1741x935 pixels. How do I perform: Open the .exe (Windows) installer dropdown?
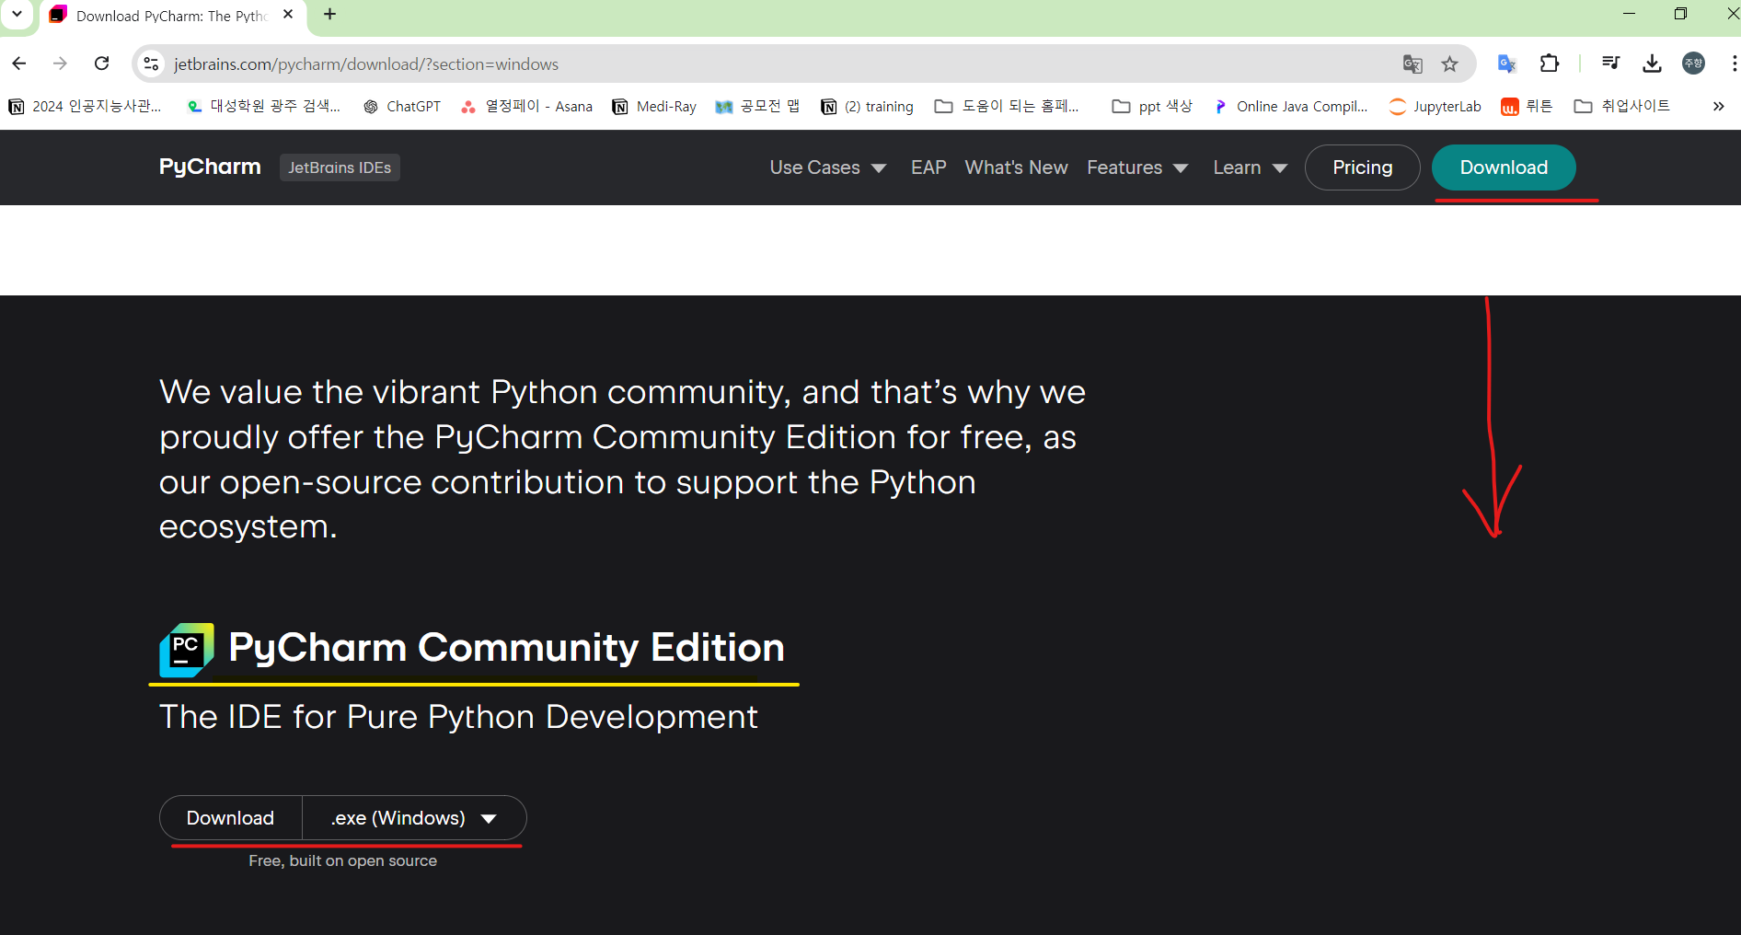point(414,818)
